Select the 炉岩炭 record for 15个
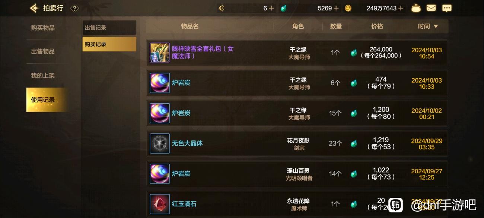The width and height of the screenshot is (484, 218). 297,113
